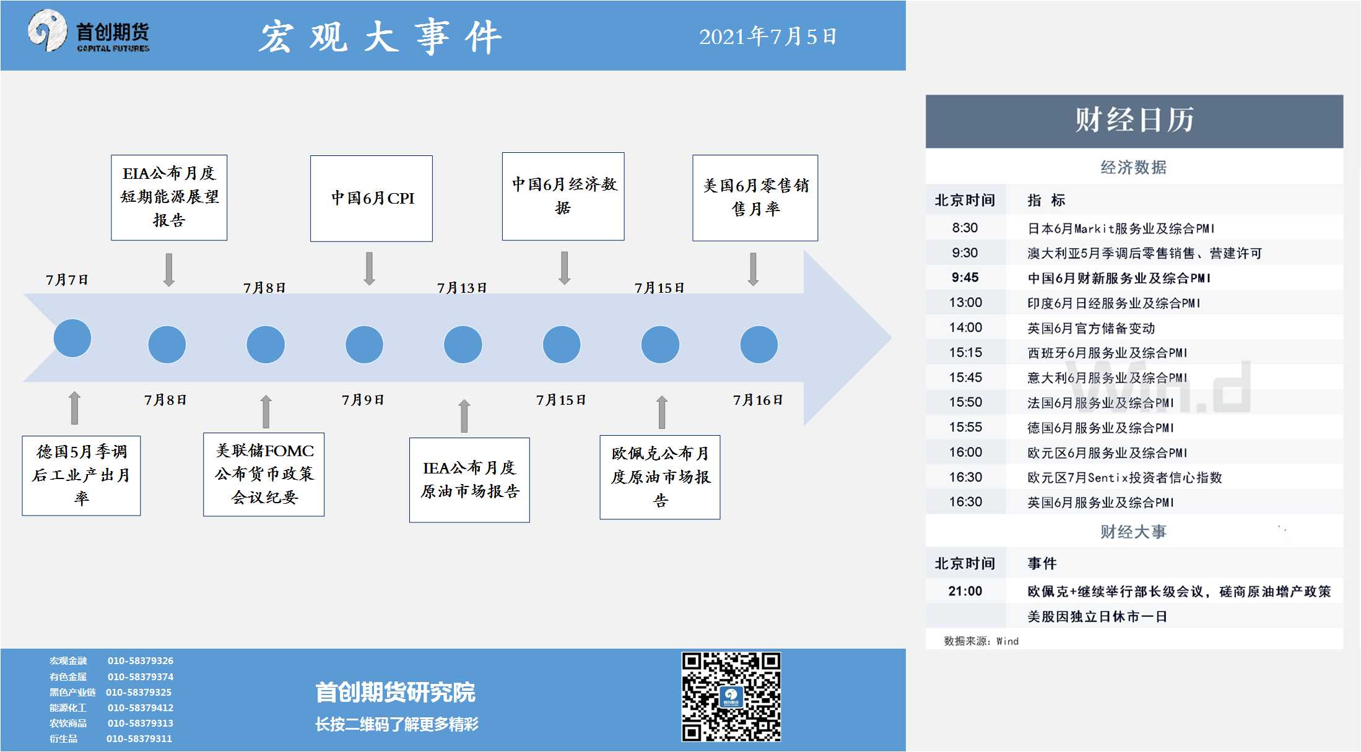Click the up arrow above 德国5月 industrial output box
The image size is (1361, 752).
click(x=74, y=408)
